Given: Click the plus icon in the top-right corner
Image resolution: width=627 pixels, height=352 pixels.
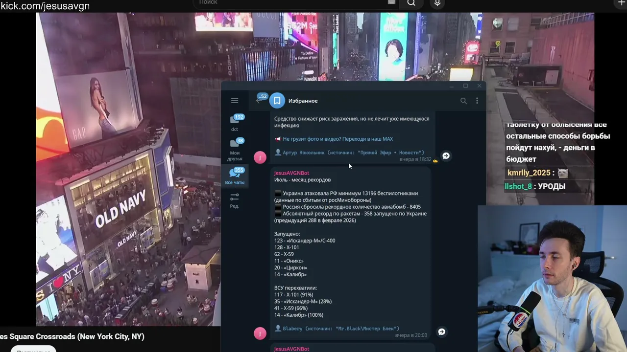Looking at the screenshot, I should pos(622,3).
